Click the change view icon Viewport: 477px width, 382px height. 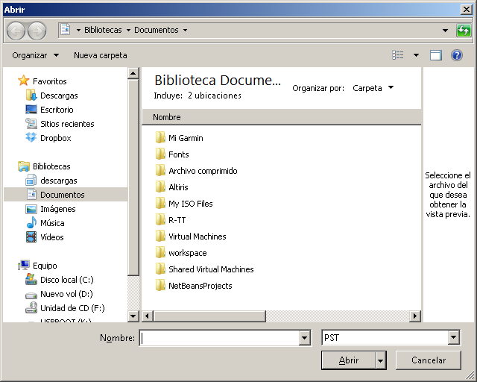tap(397, 55)
